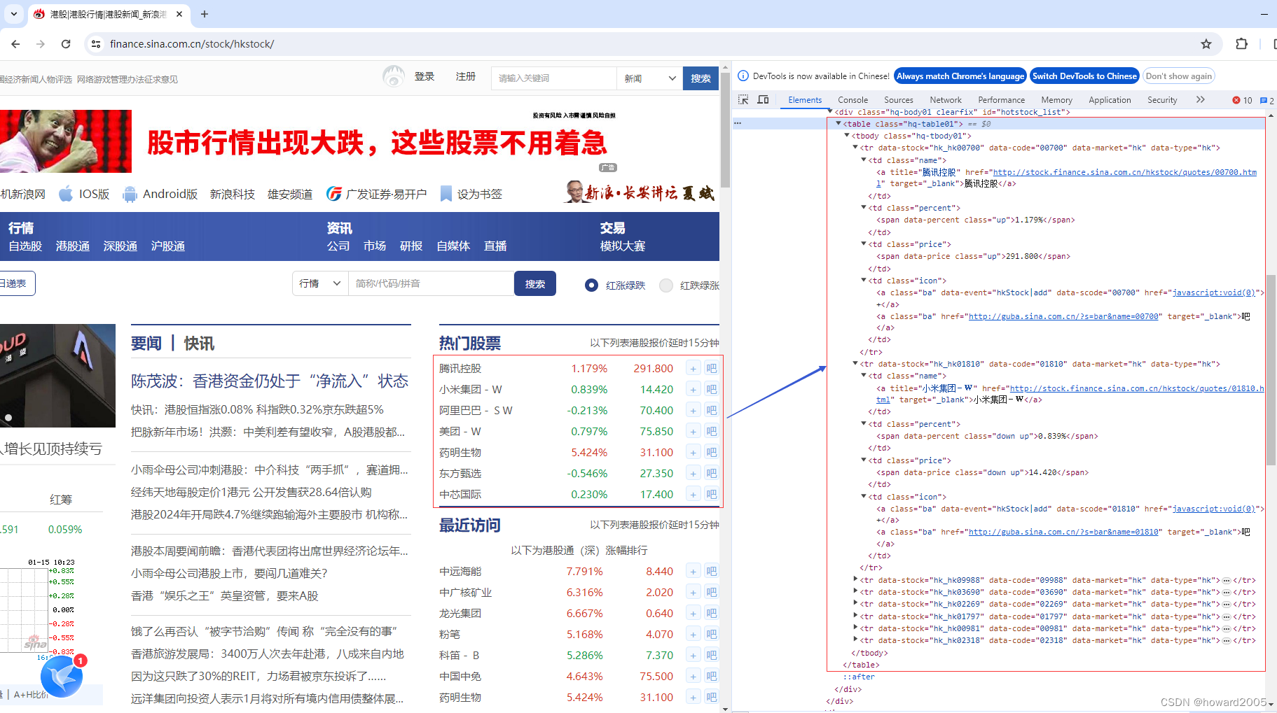Show more DevTools tabs chevron
Viewport: 1277px width, 713px height.
[1200, 100]
